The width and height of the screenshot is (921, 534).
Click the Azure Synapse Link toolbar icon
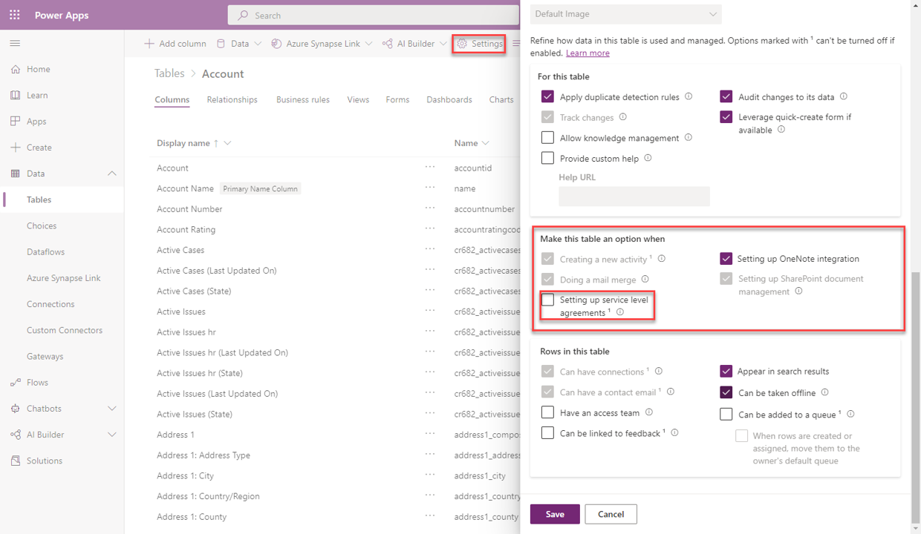tap(276, 44)
